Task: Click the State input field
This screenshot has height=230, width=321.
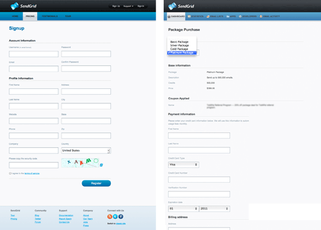Action: [86, 121]
